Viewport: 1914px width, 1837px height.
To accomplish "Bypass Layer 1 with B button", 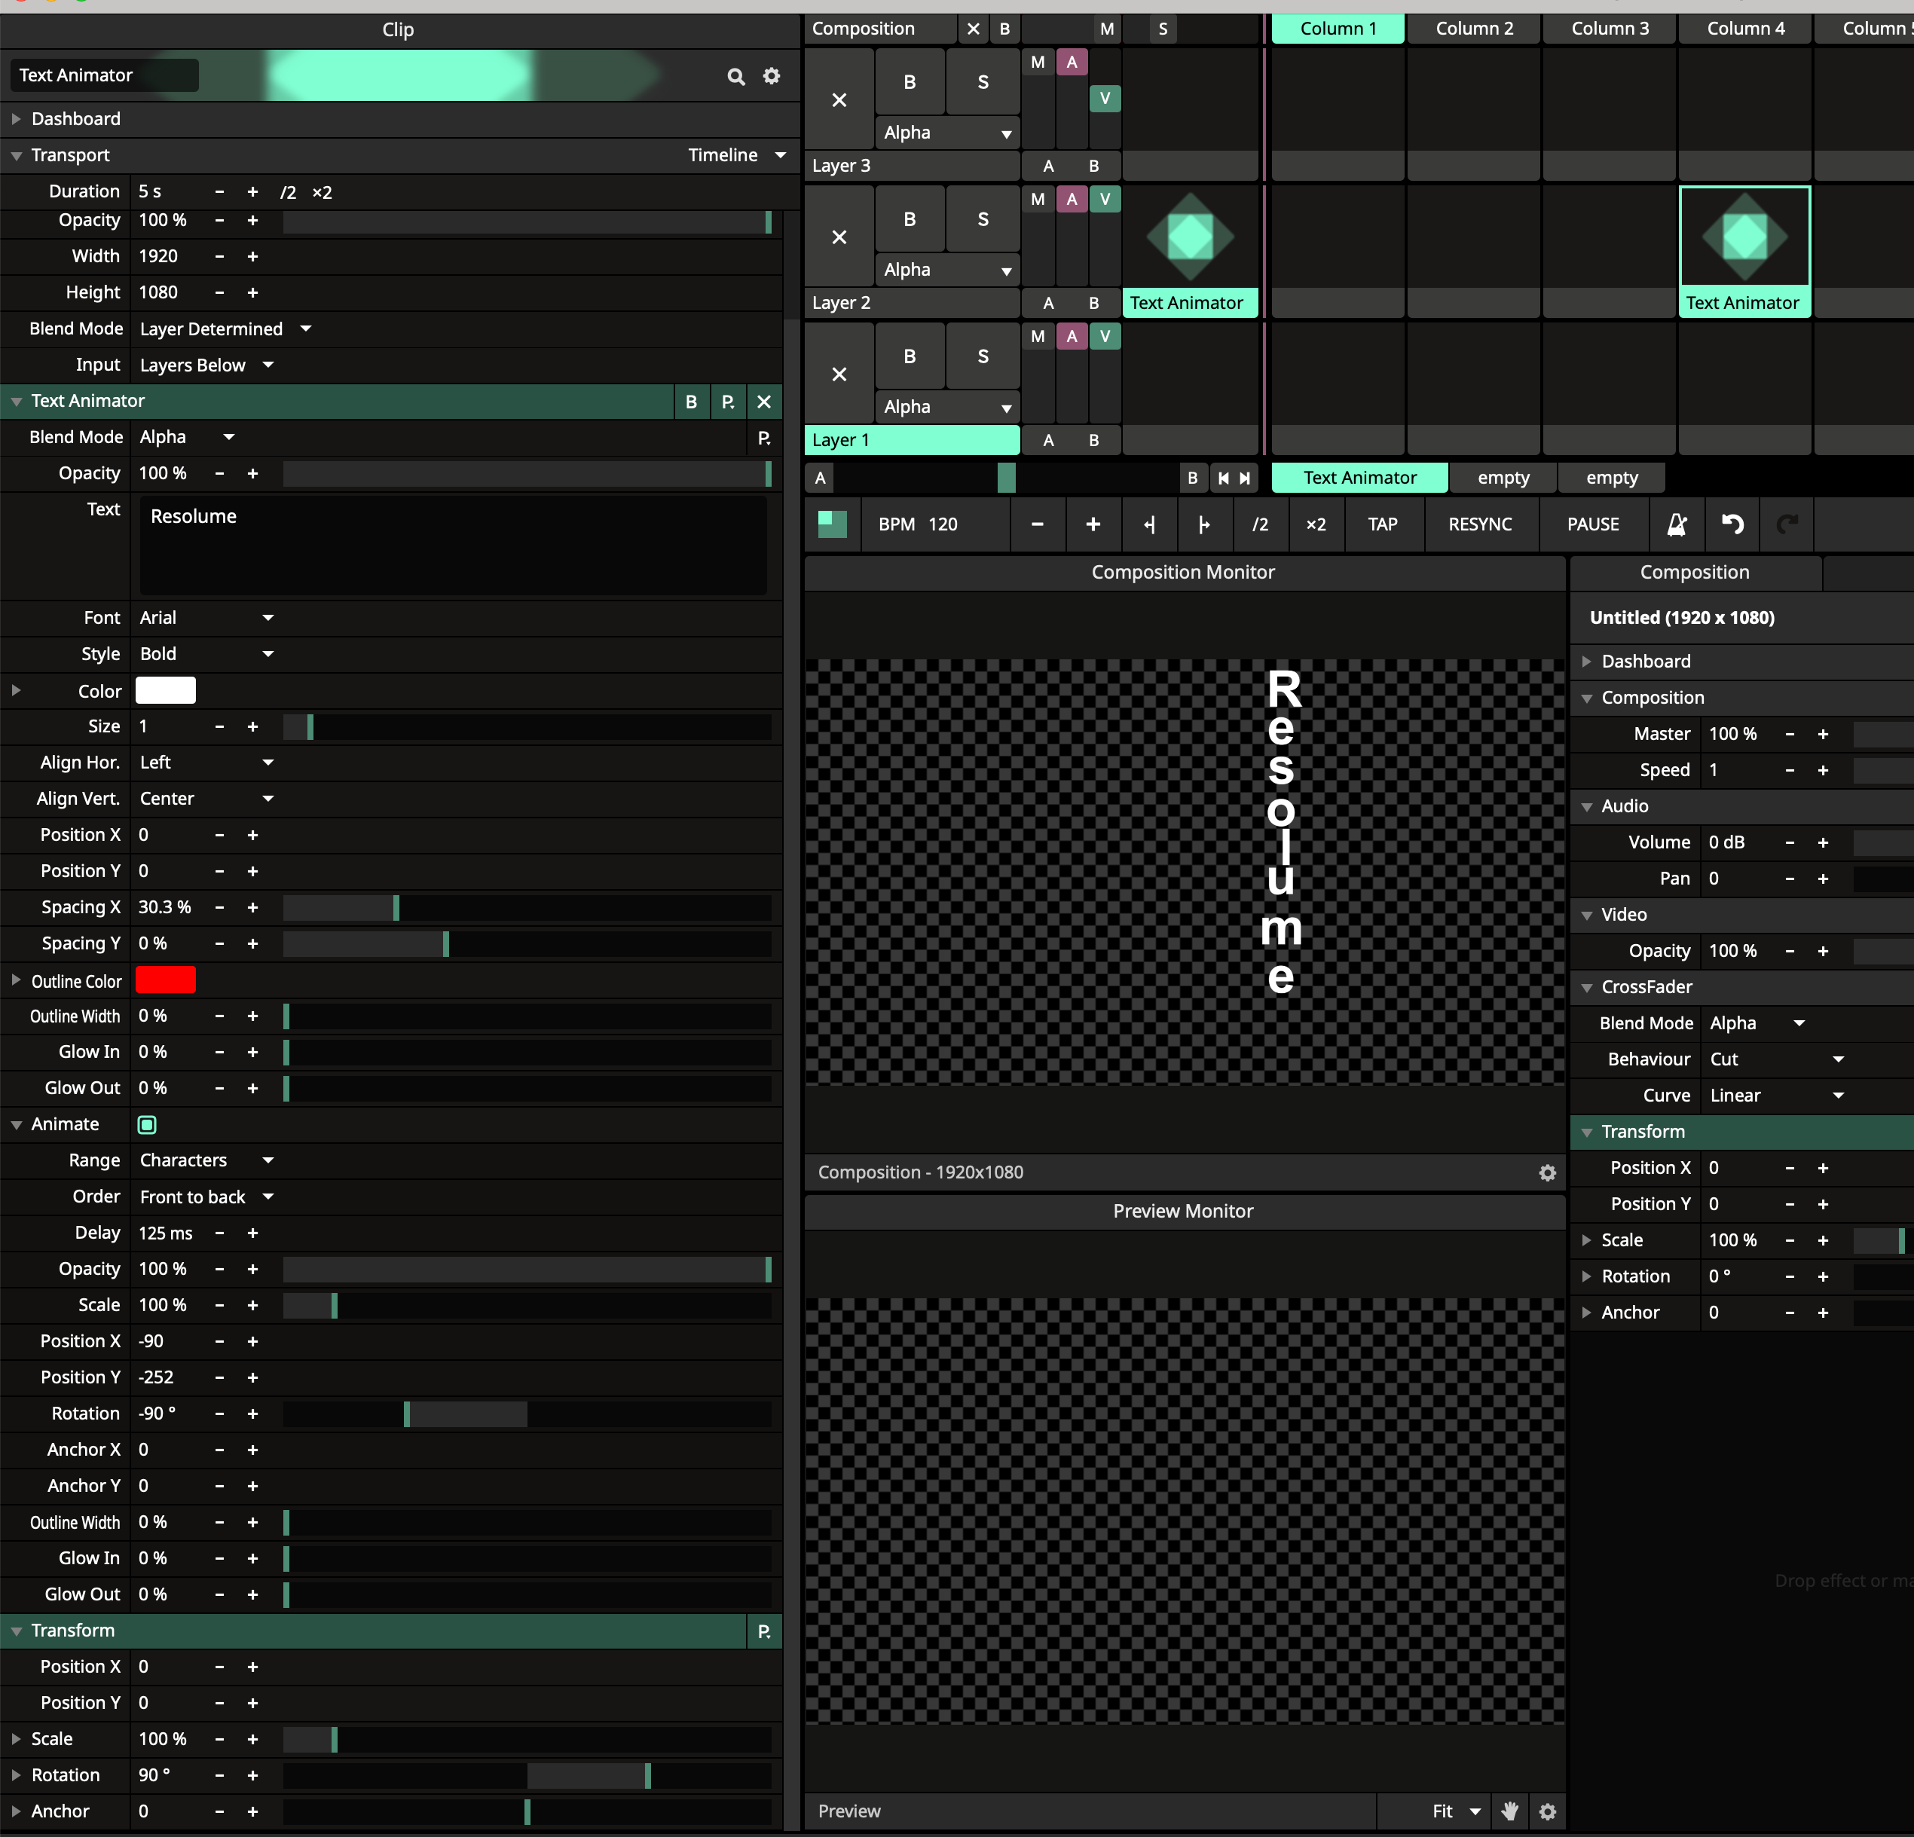I will 909,356.
